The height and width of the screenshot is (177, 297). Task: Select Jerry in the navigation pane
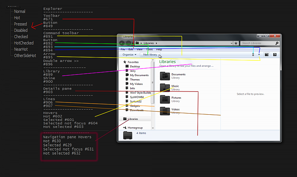[x=133, y=71]
